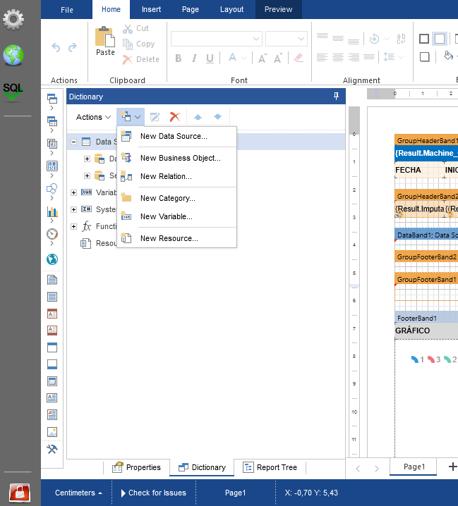Switch to the Report Tree panel tab
This screenshot has width=458, height=506.
pyautogui.click(x=270, y=467)
